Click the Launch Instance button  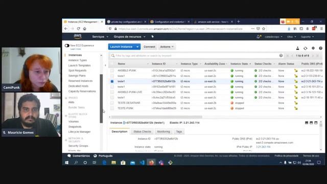tap(122, 47)
